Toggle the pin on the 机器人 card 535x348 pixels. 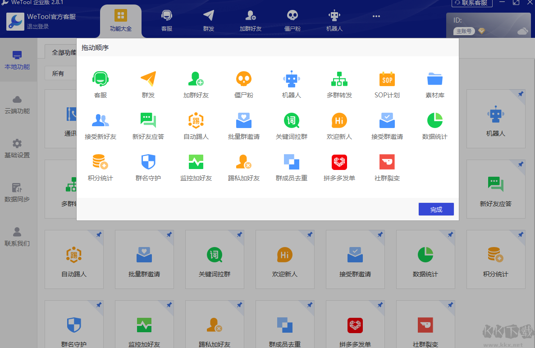(x=521, y=94)
